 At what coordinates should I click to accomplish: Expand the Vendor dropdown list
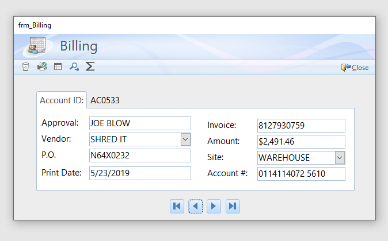(x=185, y=139)
